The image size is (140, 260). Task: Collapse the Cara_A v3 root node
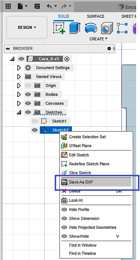click(12, 59)
